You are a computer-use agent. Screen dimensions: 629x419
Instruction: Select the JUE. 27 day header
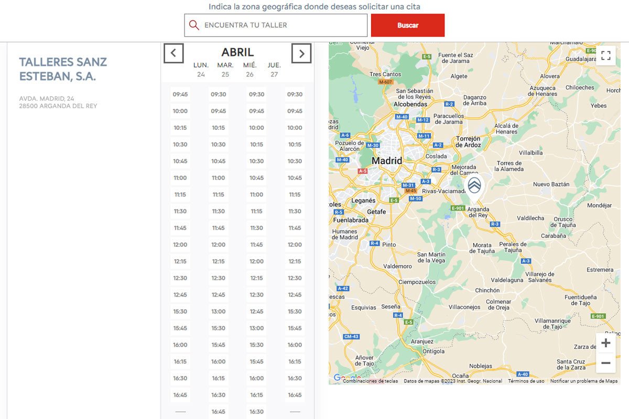(274, 70)
